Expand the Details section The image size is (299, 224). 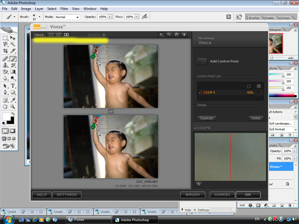[262, 105]
